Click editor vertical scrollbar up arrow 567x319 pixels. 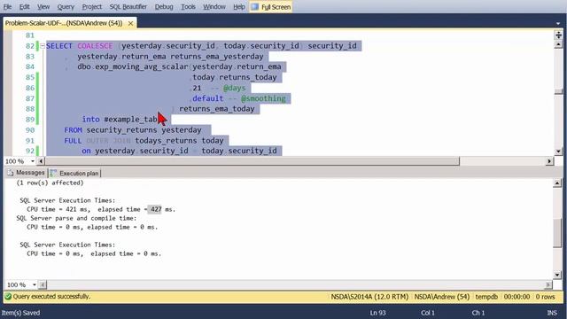coord(558,44)
